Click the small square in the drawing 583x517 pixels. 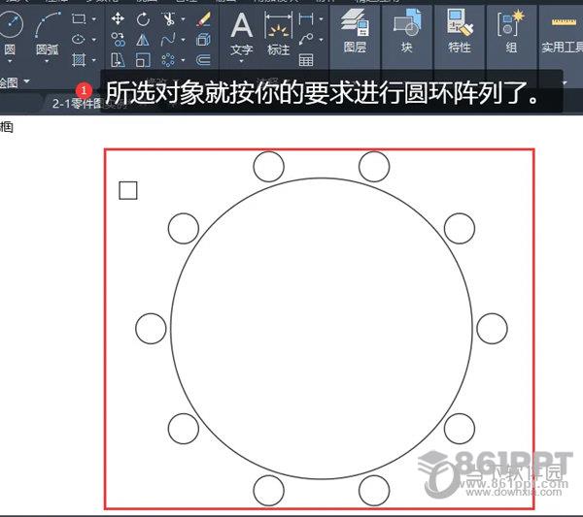[x=128, y=190]
